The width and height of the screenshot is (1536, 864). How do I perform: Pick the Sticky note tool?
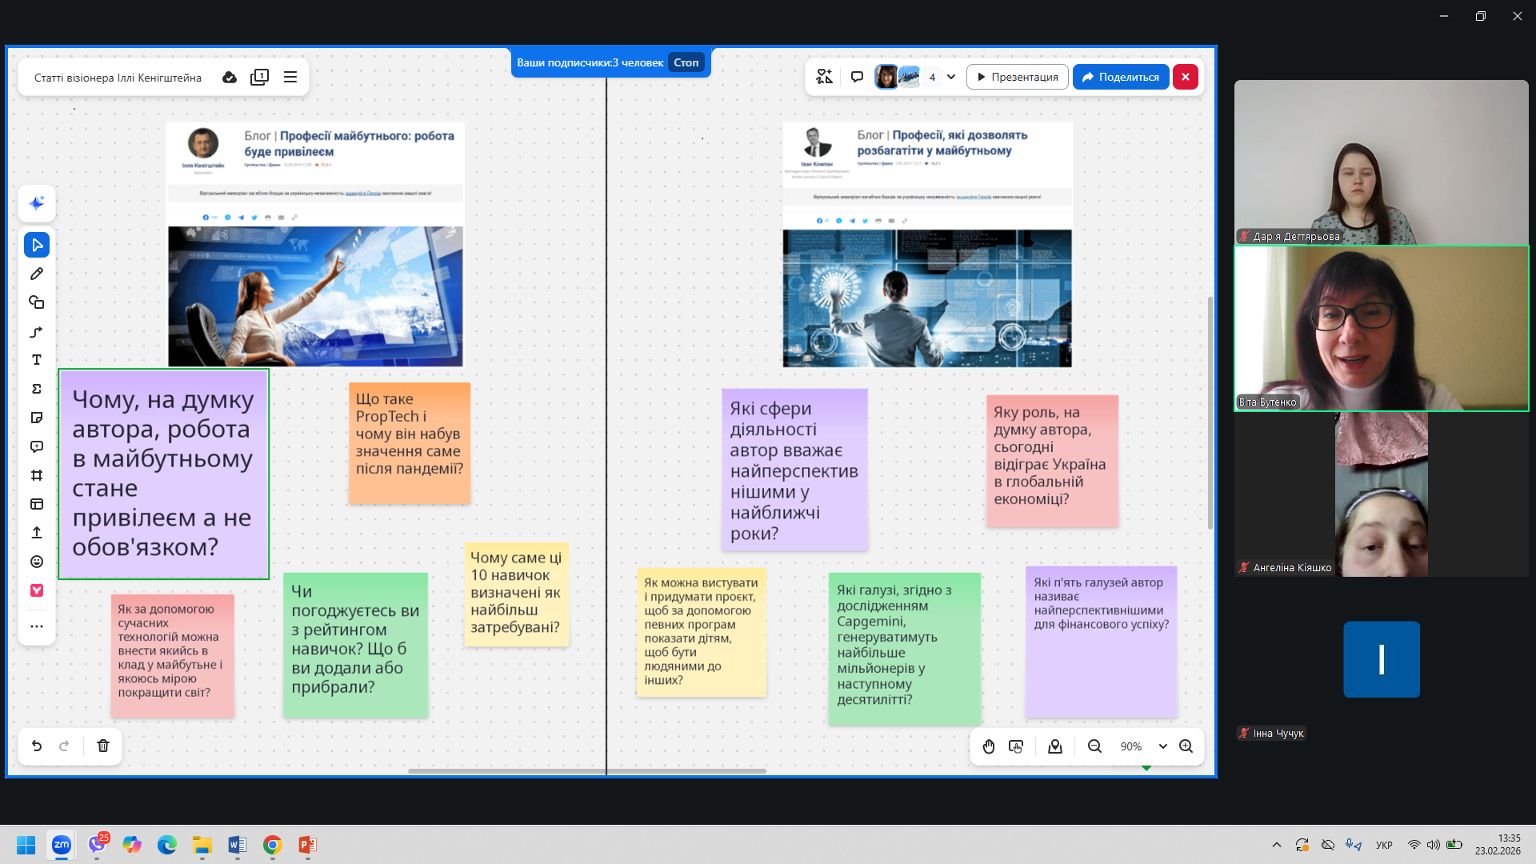37,418
